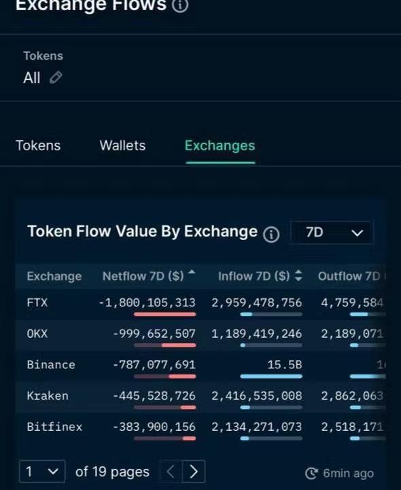Image resolution: width=401 pixels, height=490 pixels.
Task: Click the Kraken row in the table
Action: (x=201, y=397)
